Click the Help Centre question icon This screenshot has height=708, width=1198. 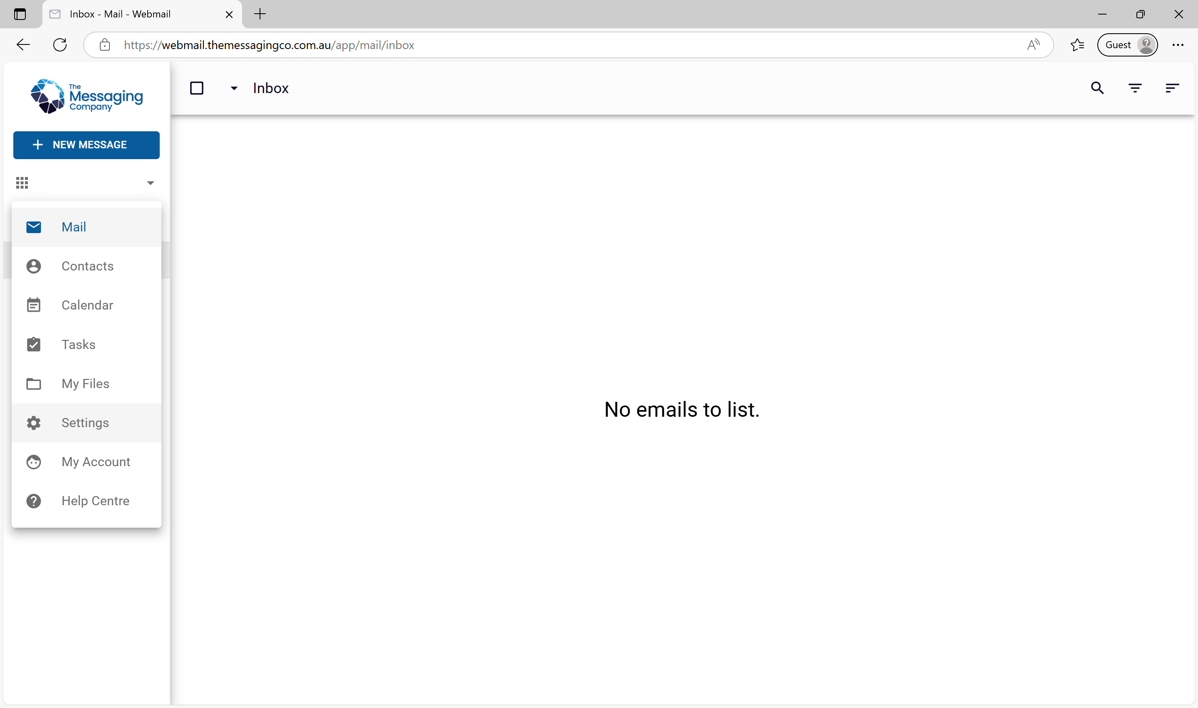[33, 501]
